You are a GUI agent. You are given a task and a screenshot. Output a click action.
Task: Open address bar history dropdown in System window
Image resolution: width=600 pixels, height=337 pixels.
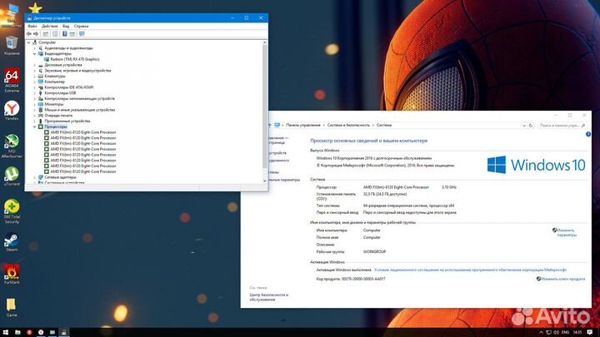[x=524, y=126]
